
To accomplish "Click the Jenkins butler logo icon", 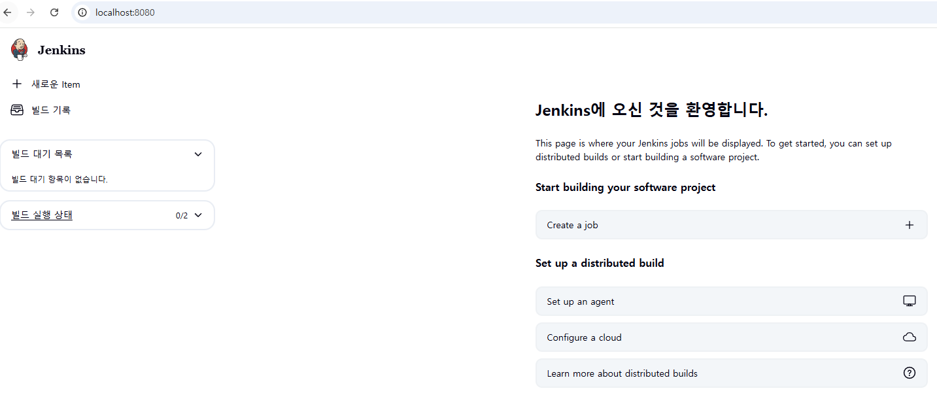I will (x=20, y=50).
